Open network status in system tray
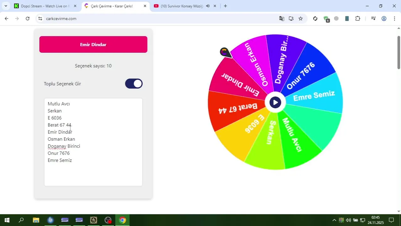This screenshot has height=226, width=401. pos(362,220)
